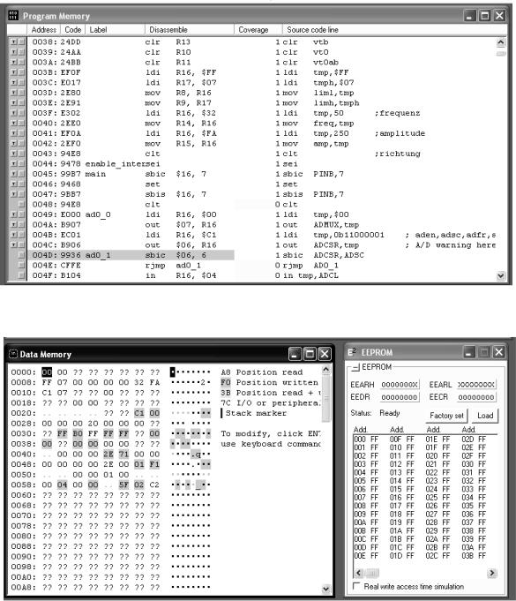
Task: Click the 'A8 Position read' legend entry
Action: (262, 372)
